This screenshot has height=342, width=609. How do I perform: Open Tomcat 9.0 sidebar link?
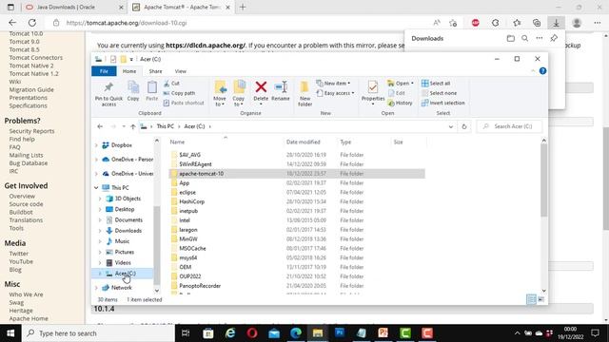24,42
